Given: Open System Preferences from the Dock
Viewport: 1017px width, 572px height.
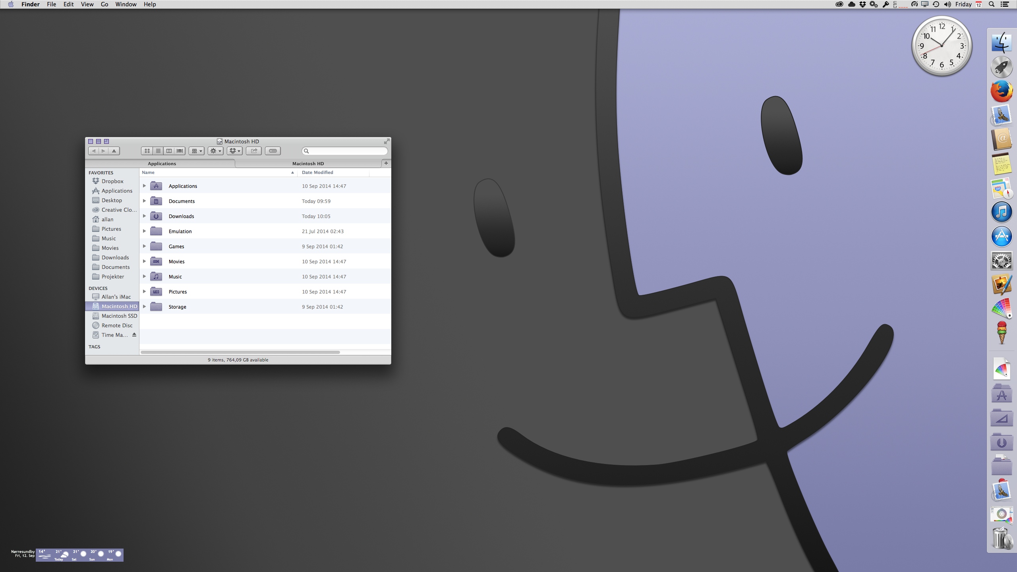Looking at the screenshot, I should [x=1002, y=261].
